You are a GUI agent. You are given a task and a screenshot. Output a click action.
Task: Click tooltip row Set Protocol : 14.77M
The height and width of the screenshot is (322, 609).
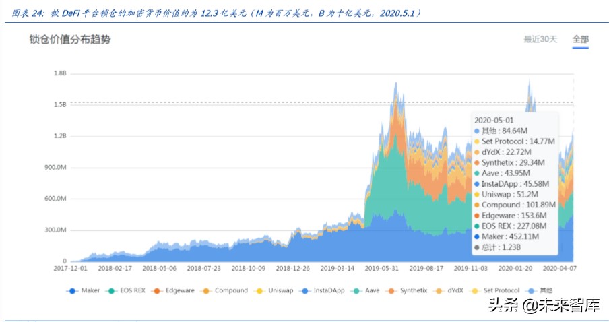coord(515,141)
